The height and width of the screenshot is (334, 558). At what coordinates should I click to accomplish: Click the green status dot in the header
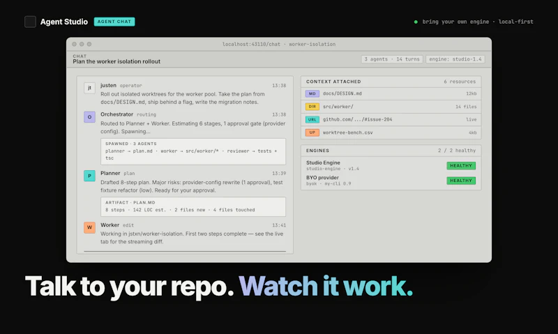pos(416,22)
